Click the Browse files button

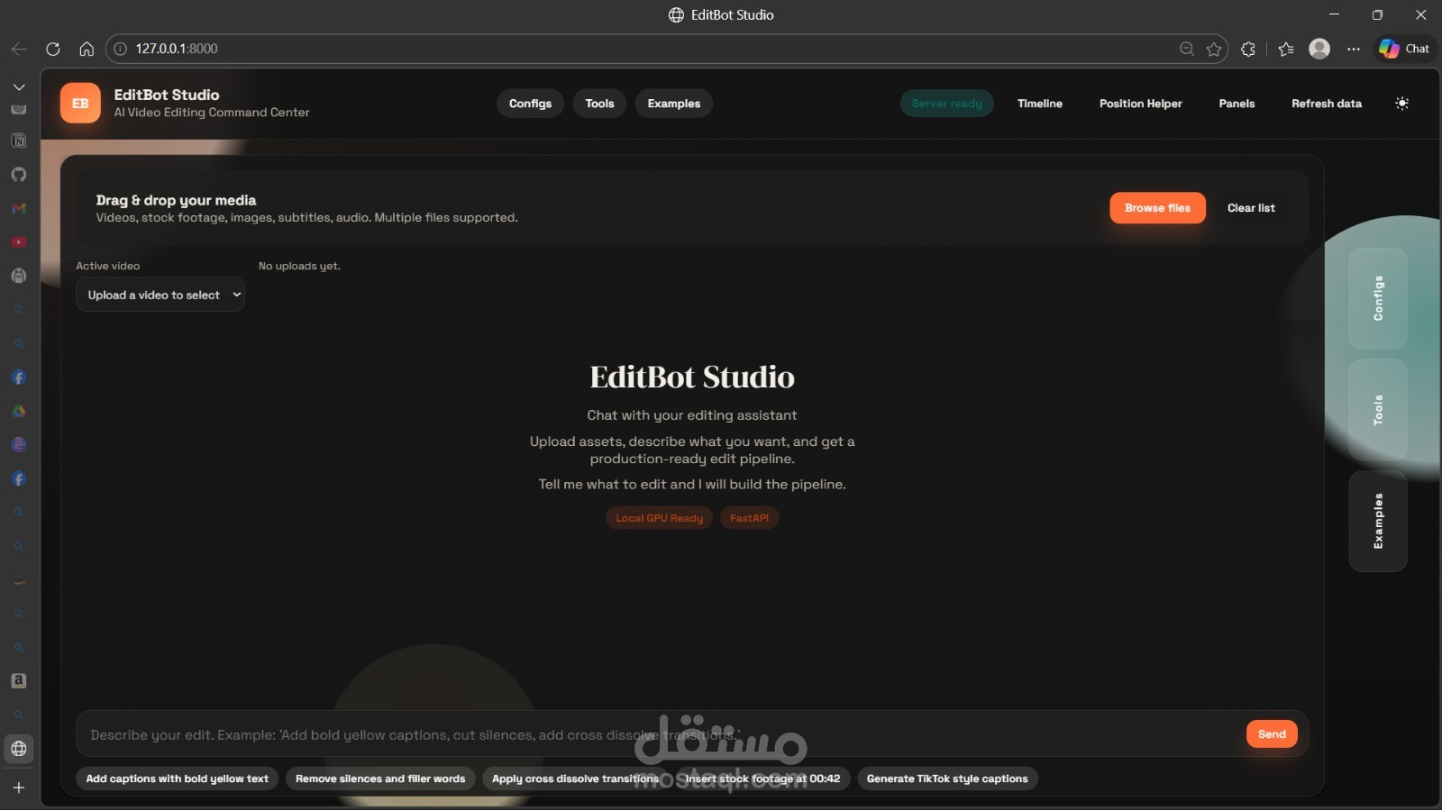pyautogui.click(x=1157, y=208)
